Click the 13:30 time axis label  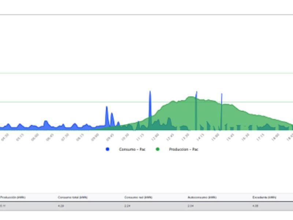185,137
